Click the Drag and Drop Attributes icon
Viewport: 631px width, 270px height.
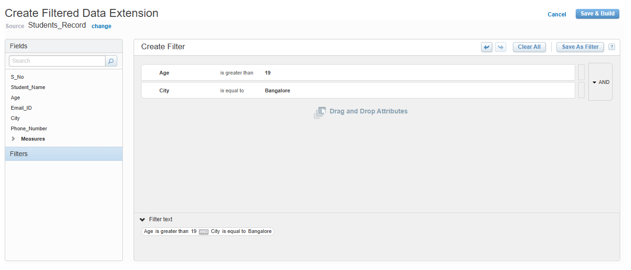pos(320,112)
